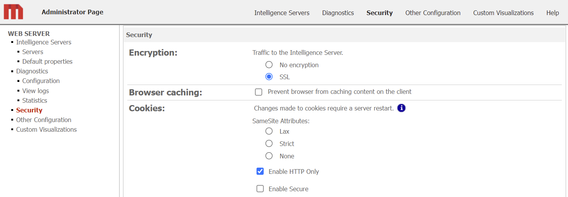Open Other Configuration top menu item
This screenshot has width=568, height=197.
433,13
